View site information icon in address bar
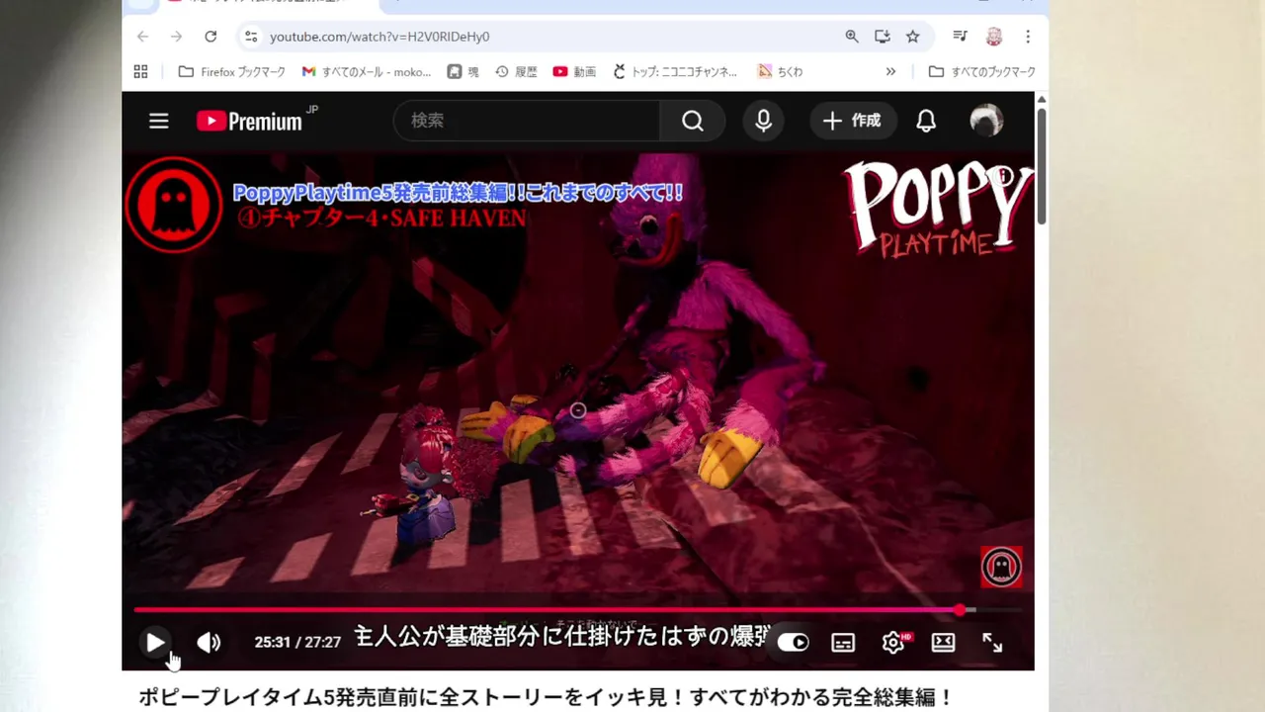 pos(253,37)
